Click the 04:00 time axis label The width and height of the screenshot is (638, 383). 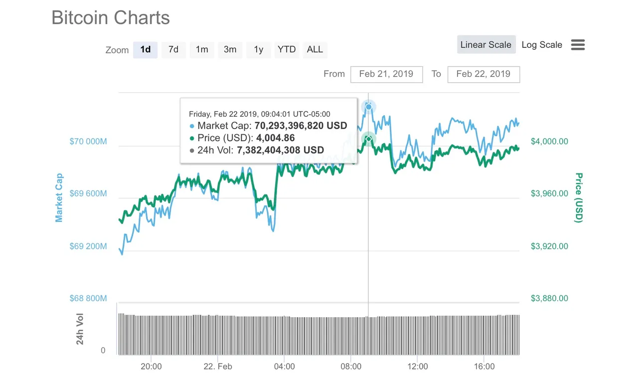coord(284,366)
